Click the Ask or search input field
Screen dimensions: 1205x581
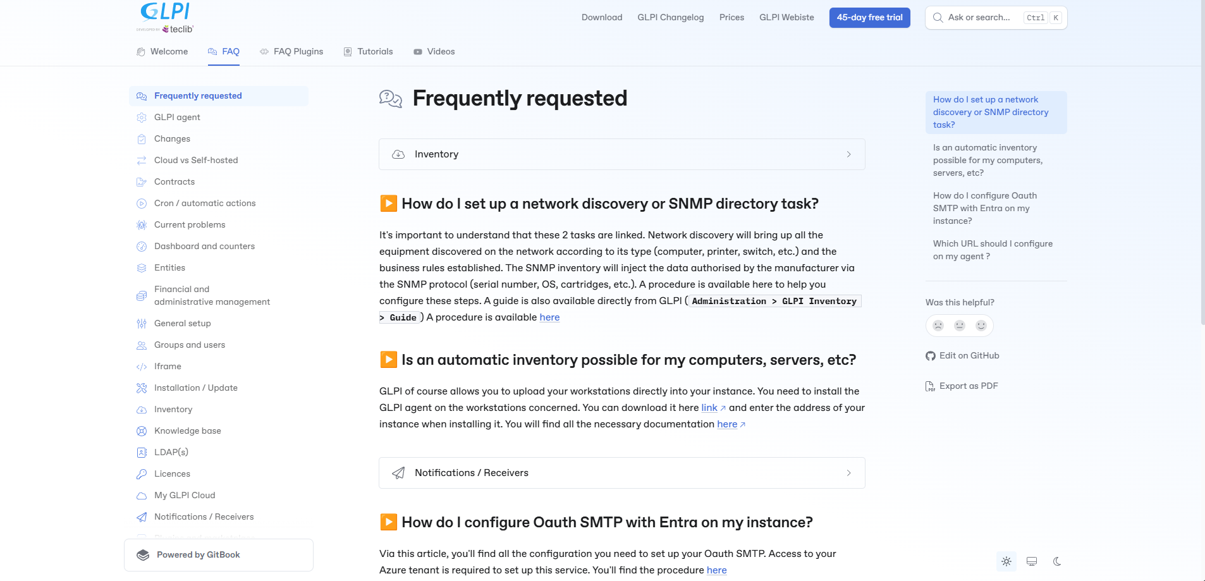(996, 18)
